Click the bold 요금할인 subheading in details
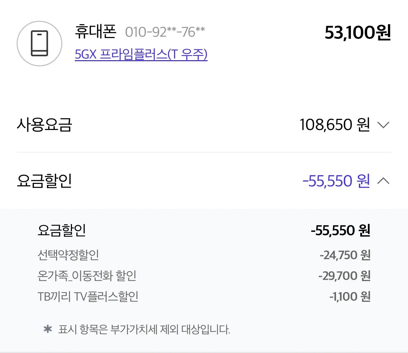Image resolution: width=408 pixels, height=353 pixels. (62, 230)
